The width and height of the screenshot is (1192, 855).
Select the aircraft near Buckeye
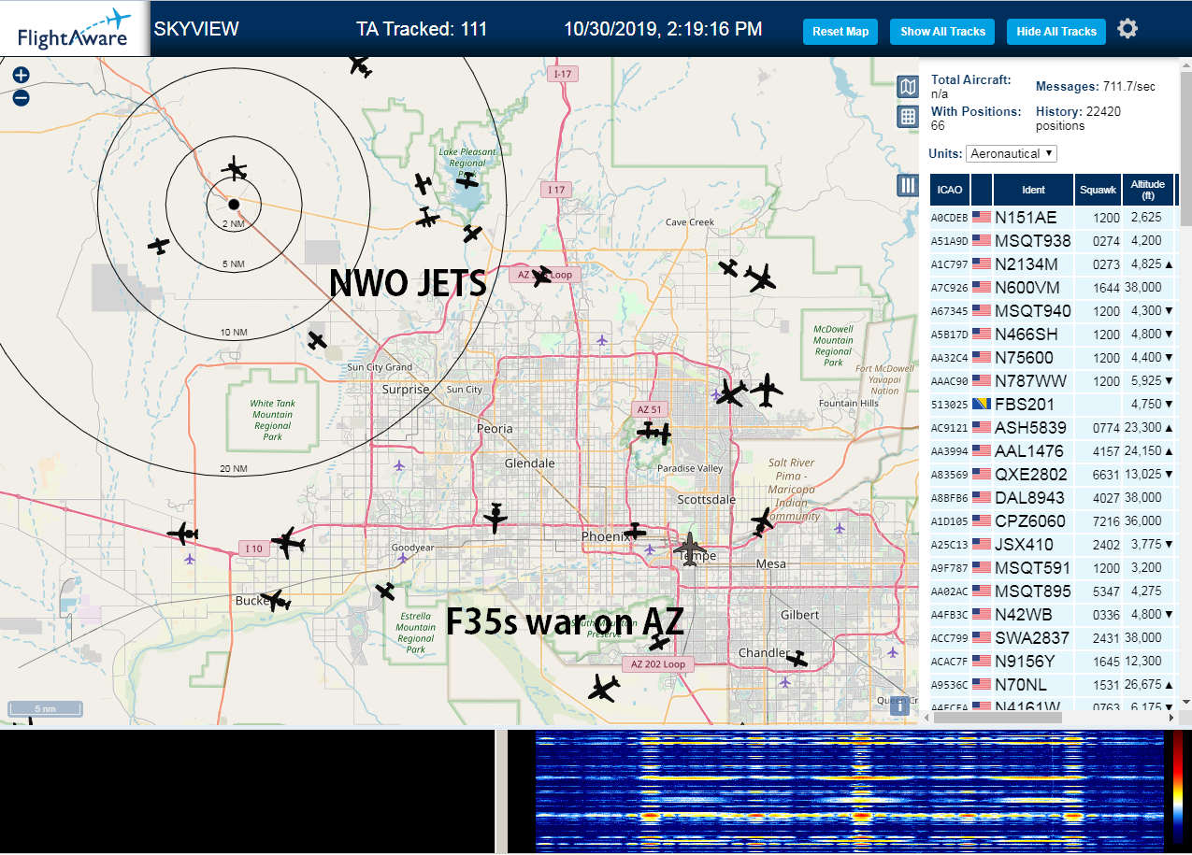pos(276,600)
